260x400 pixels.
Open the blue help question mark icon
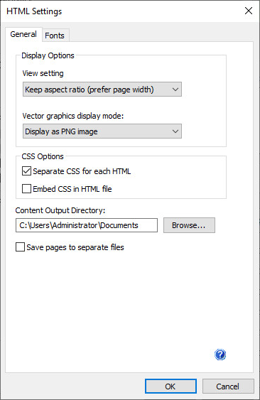click(220, 355)
